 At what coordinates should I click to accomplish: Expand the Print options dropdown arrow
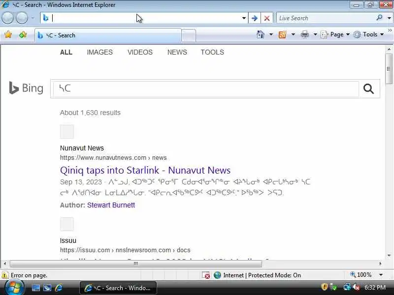[315, 34]
